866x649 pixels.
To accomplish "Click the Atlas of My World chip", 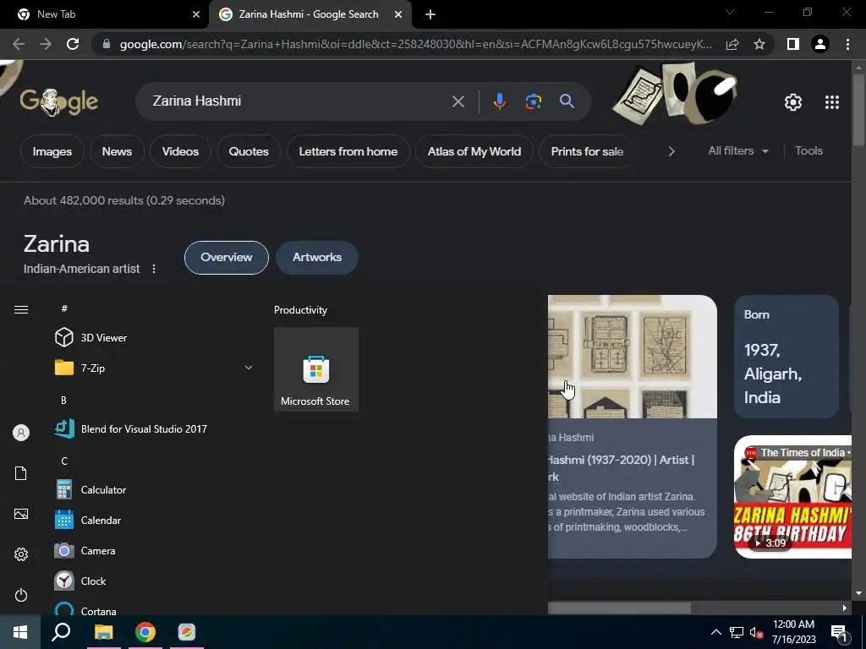I will tap(474, 151).
